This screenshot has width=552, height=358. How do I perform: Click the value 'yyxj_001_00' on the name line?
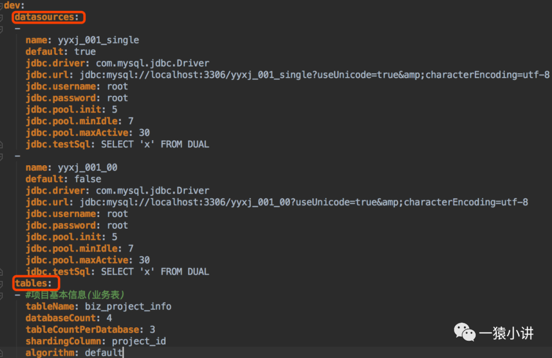pyautogui.click(x=88, y=167)
